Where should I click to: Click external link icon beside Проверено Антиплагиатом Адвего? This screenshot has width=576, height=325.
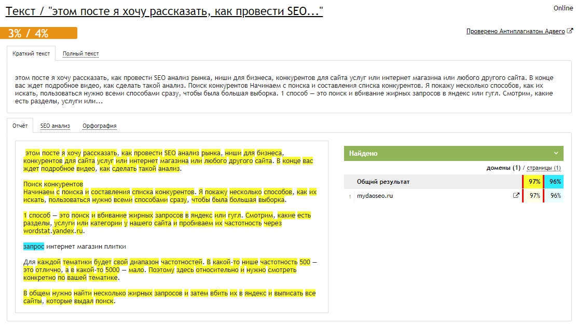[570, 31]
